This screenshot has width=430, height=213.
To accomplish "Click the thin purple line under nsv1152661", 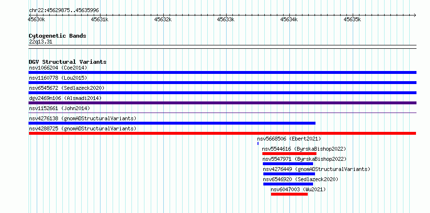I will pos(222,113).
